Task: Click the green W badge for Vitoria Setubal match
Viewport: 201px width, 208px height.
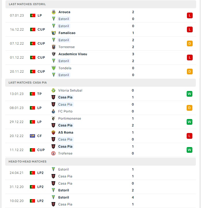Action: (x=190, y=94)
